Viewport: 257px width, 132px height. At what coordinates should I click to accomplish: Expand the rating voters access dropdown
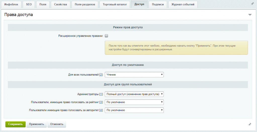134,102
